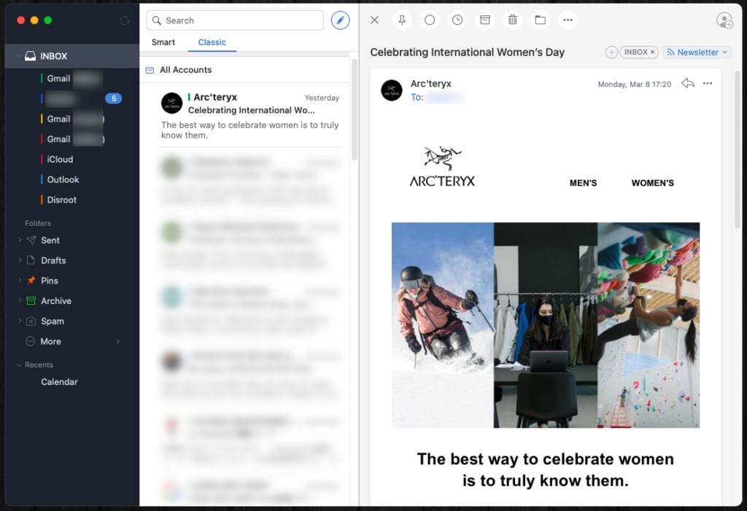Screen dimensions: 747x511
Task: Remove the INBOX tag from the email
Action: point(653,52)
